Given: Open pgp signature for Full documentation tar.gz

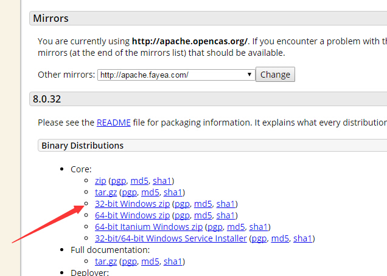Looking at the screenshot, I should [130, 261].
